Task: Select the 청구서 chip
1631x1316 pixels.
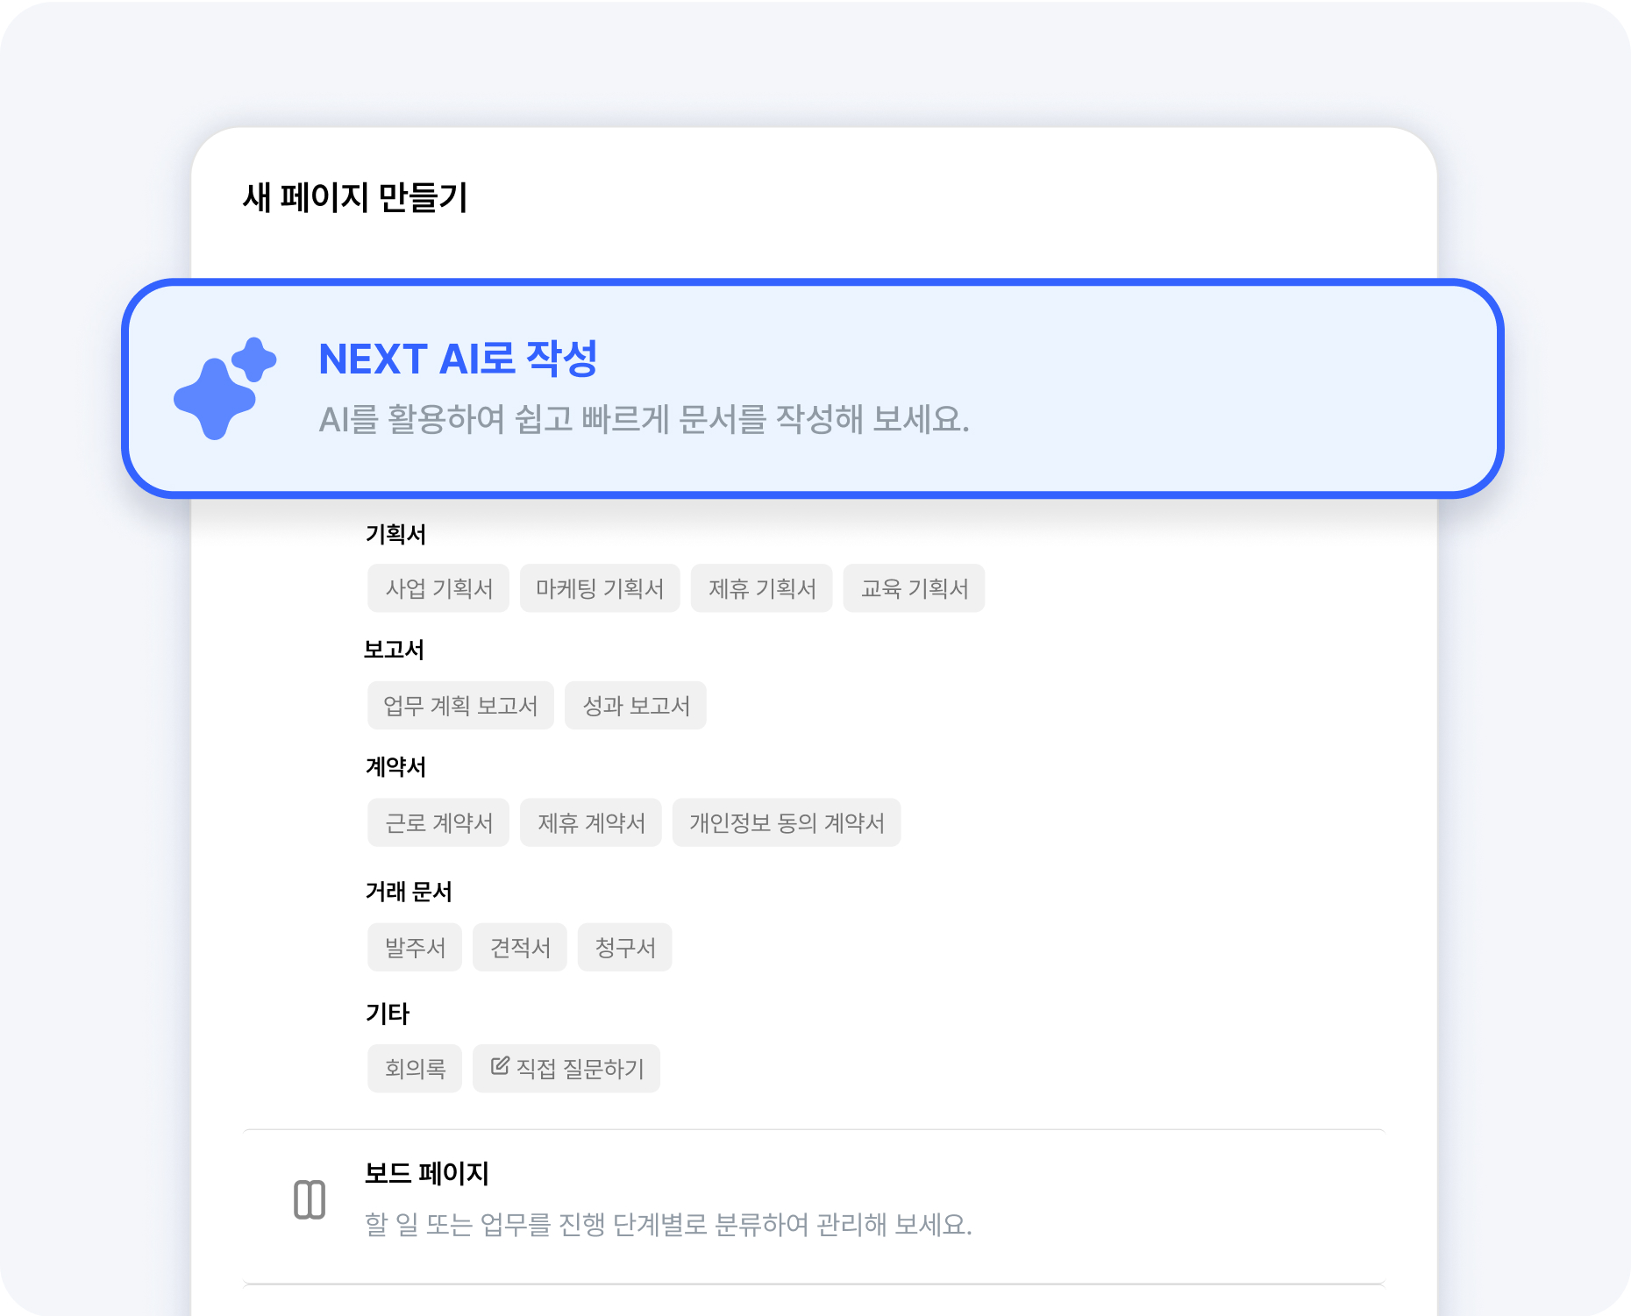Action: point(625,947)
